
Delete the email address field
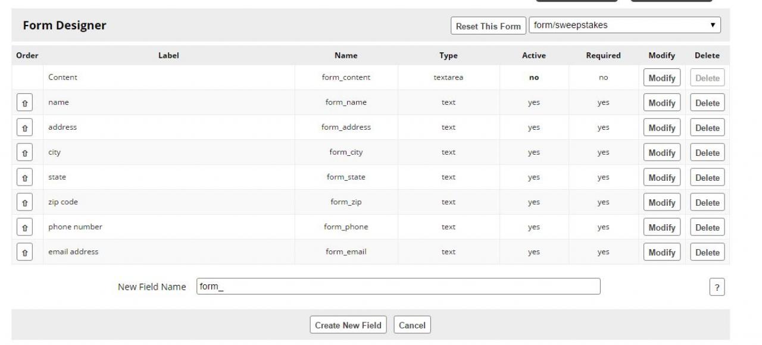(x=707, y=253)
